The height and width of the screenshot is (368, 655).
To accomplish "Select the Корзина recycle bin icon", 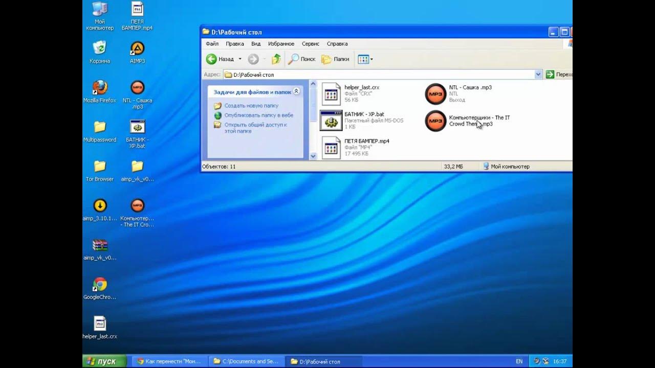I will (x=100, y=53).
